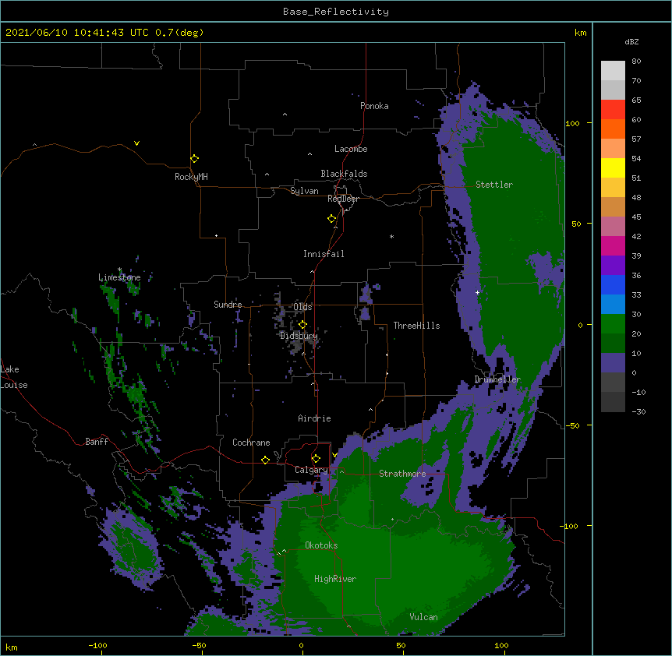Click the Airdrie city label
Viewport: 672px width, 656px height.
click(x=315, y=418)
